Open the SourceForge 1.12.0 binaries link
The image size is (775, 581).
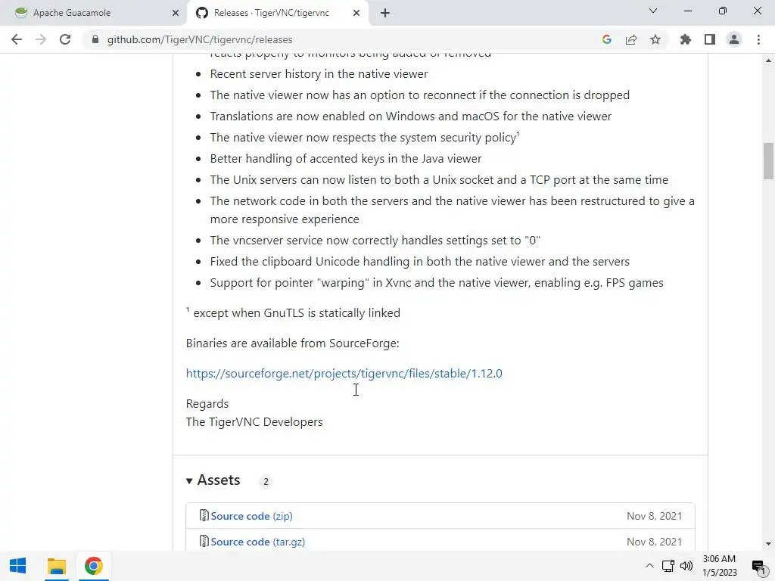pyautogui.click(x=344, y=374)
